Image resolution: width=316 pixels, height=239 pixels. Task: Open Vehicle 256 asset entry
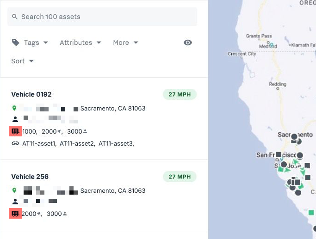coord(30,177)
